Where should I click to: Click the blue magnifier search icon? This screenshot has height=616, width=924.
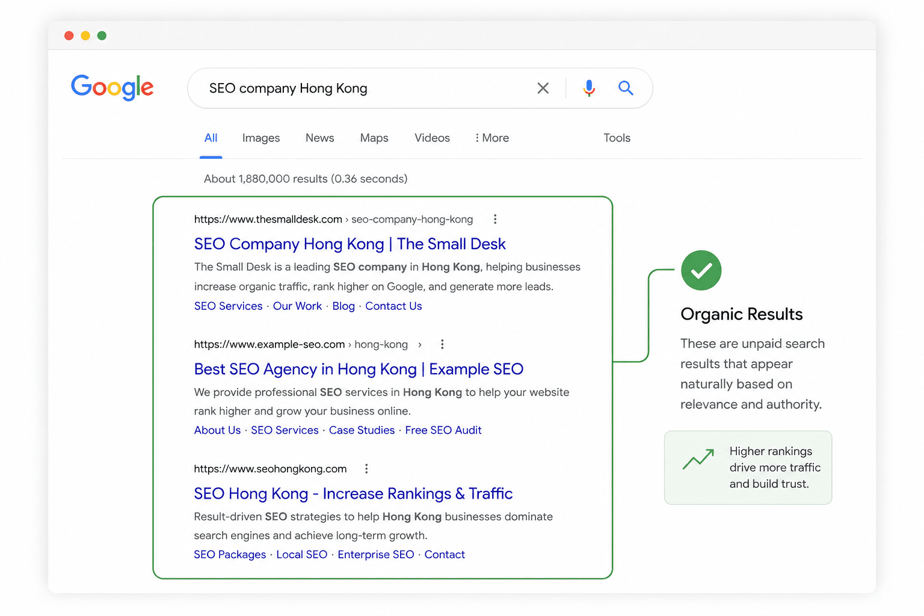coord(626,88)
